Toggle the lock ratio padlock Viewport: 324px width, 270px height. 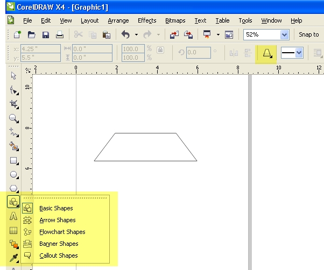point(160,50)
